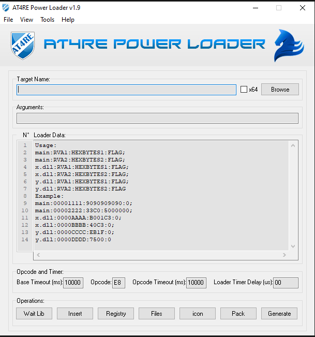Click the app icon in title bar
Image resolution: width=315 pixels, height=337 pixels.
(6, 8)
